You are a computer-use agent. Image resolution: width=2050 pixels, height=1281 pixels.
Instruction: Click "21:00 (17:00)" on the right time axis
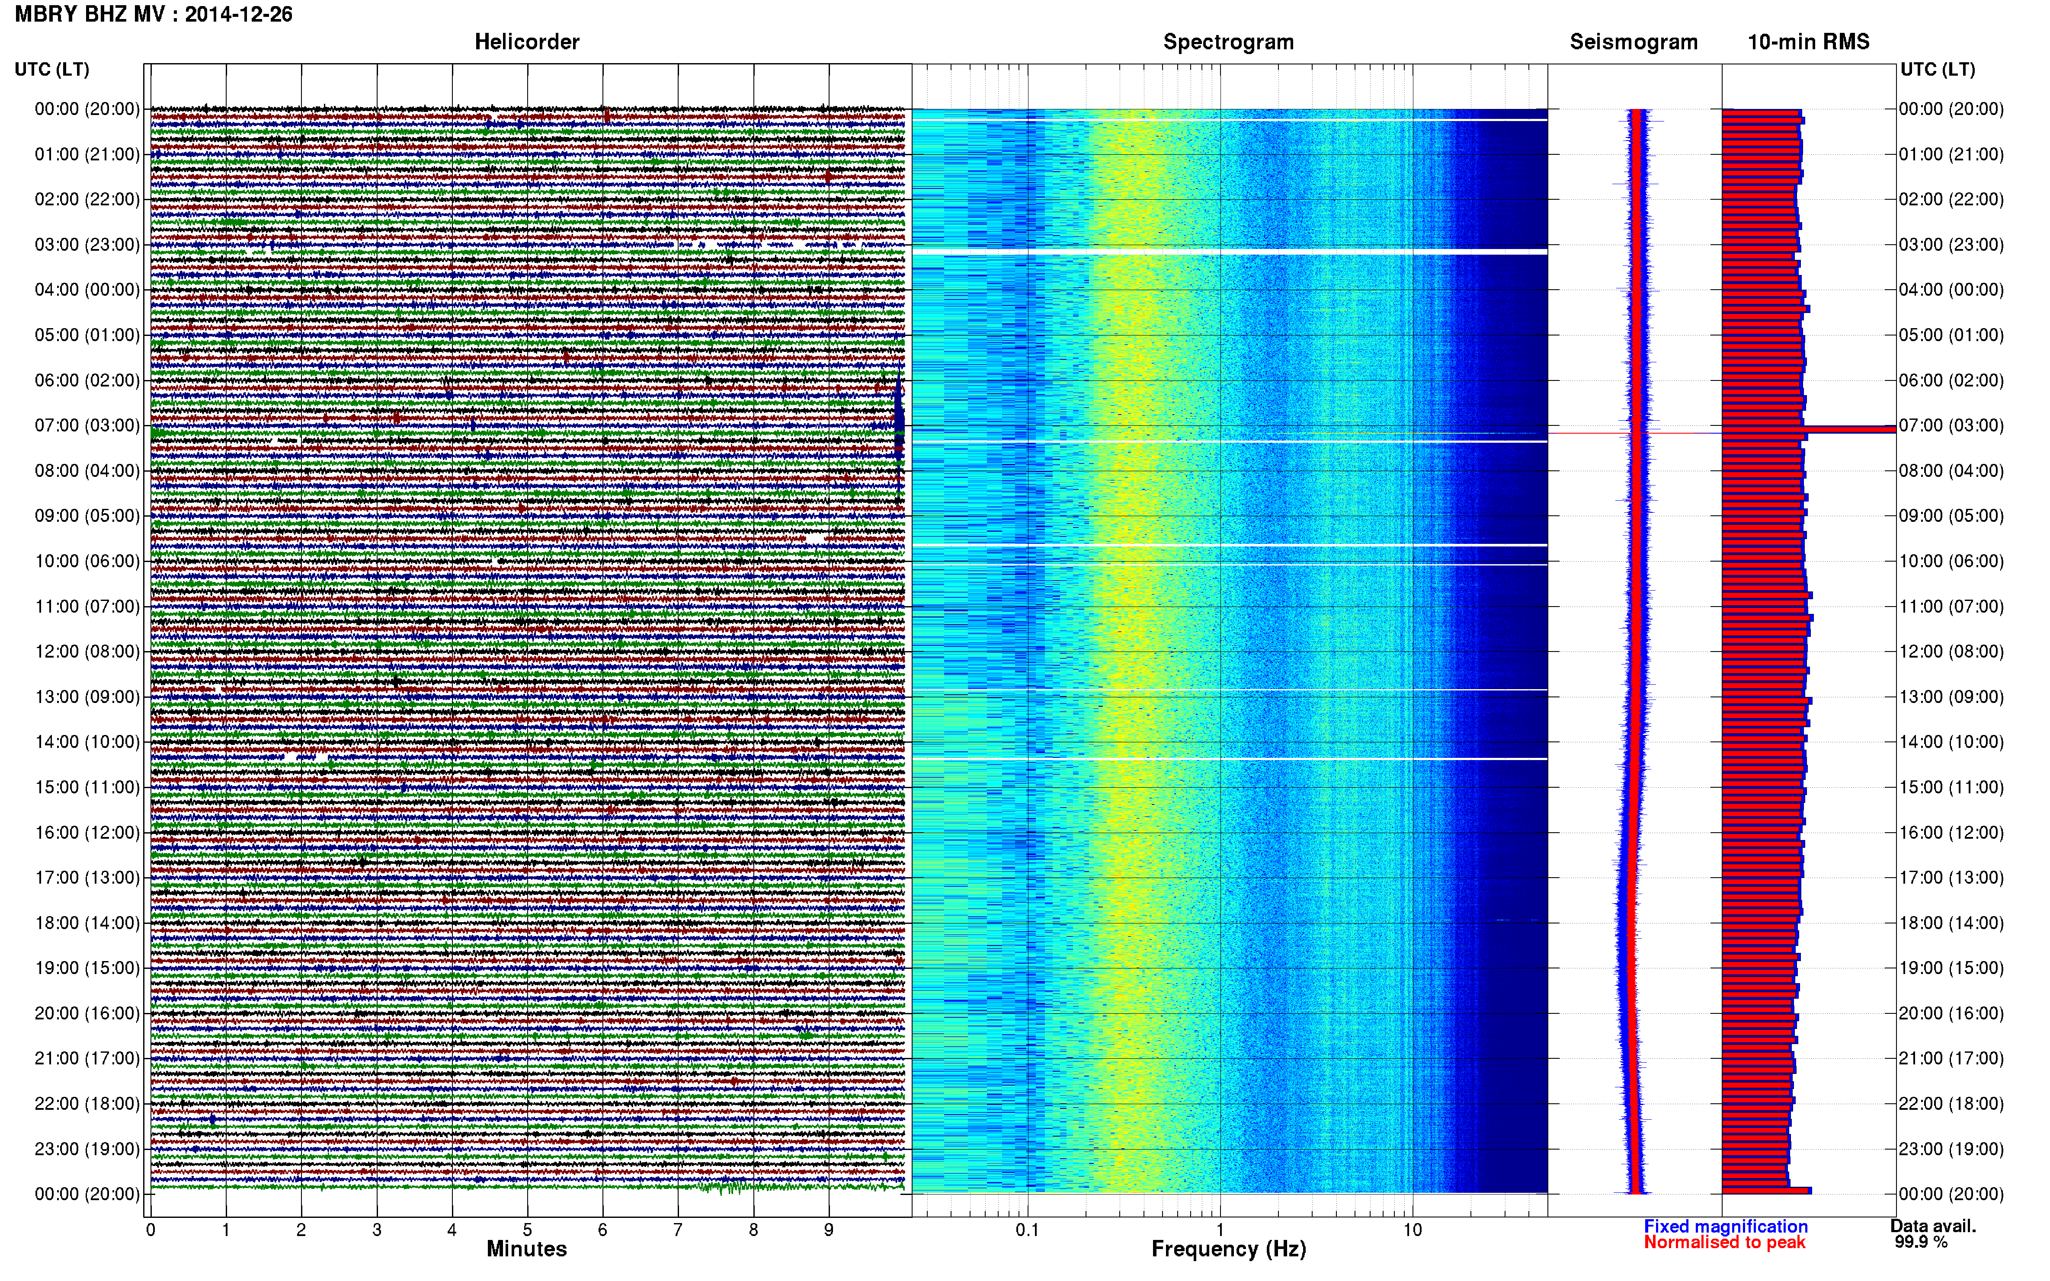(1951, 1058)
